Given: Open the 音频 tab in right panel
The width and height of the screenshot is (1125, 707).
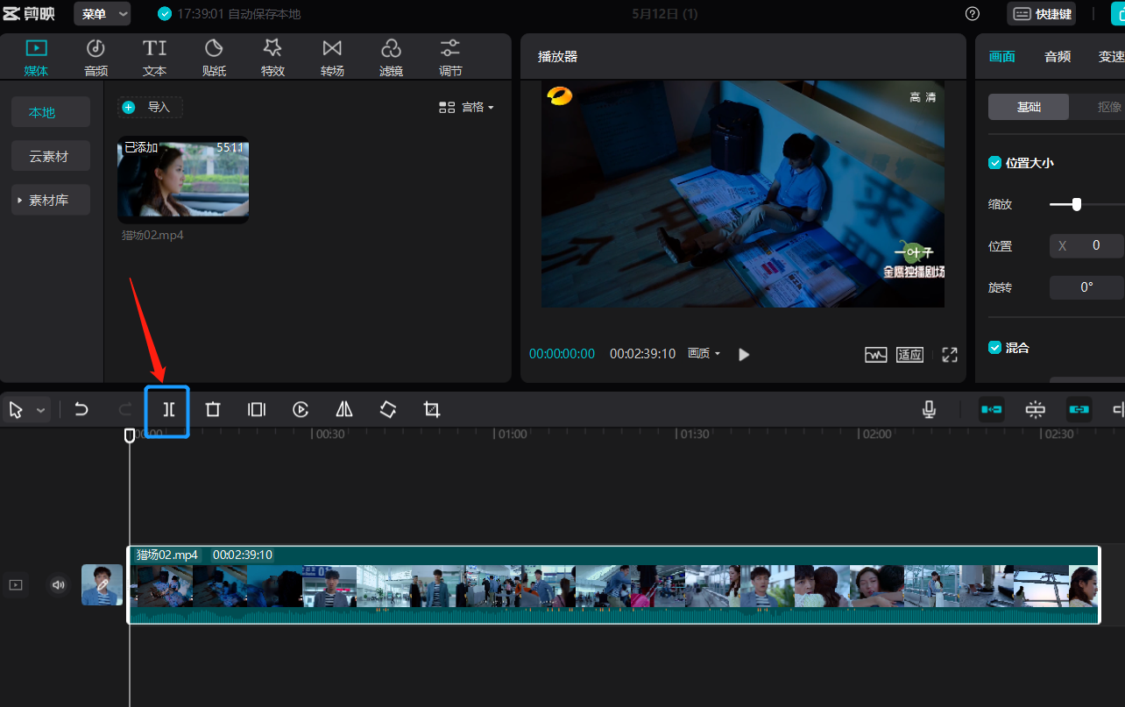Looking at the screenshot, I should pos(1057,57).
